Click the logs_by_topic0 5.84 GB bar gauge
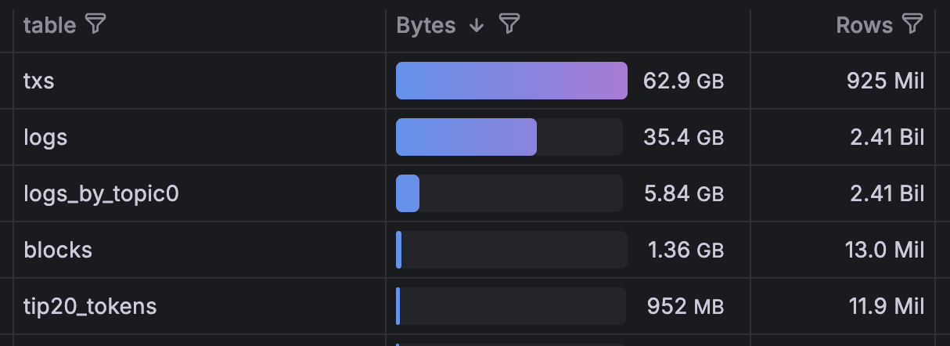 [x=509, y=193]
